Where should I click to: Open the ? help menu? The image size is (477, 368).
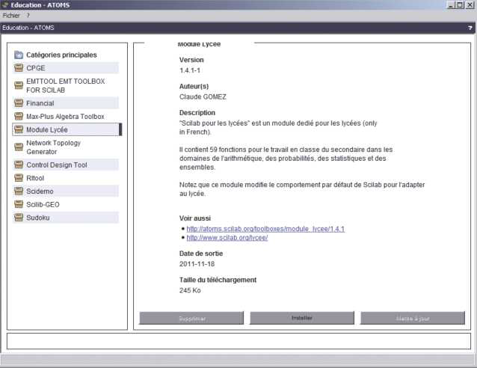(x=28, y=15)
